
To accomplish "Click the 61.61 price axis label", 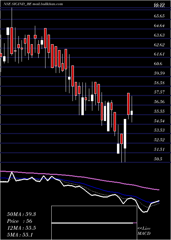I will (159, 54).
